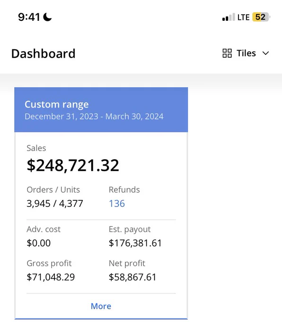Tap the Do Not Disturb moon icon
This screenshot has width=282, height=322.
47,17
